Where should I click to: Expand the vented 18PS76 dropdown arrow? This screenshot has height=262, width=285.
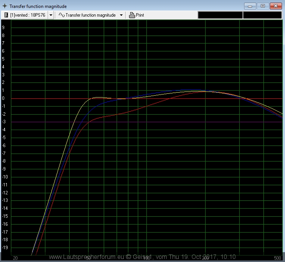(x=51, y=15)
